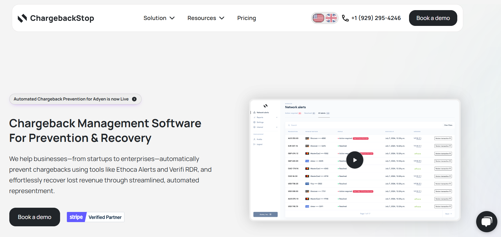Click the Acme, Inc. account switcher in preview
501x237 pixels.
[x=265, y=214]
